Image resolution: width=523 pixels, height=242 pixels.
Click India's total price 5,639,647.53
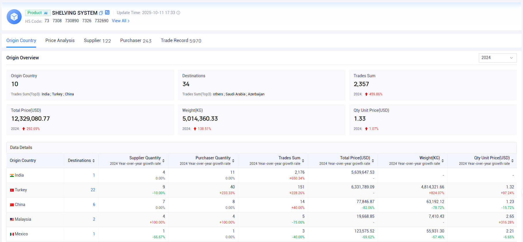pos(363,172)
